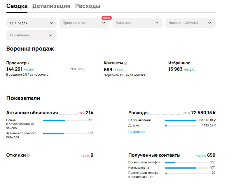Click the question mark icon next to Отклики
This screenshot has width=236, height=193.
[x=28, y=155]
